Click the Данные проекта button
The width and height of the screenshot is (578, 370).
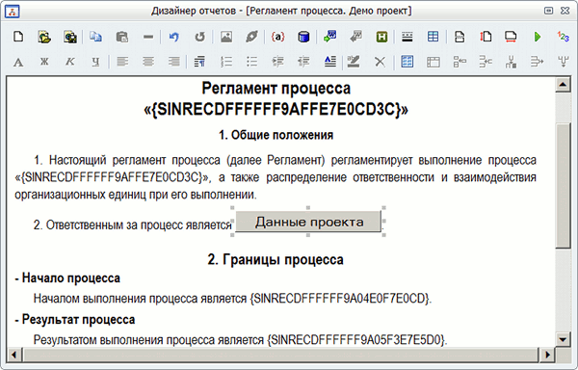click(x=308, y=222)
